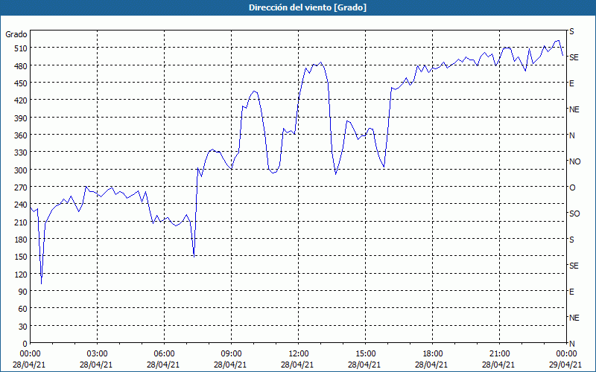Select the 'E' compass label level with 450

coord(571,83)
